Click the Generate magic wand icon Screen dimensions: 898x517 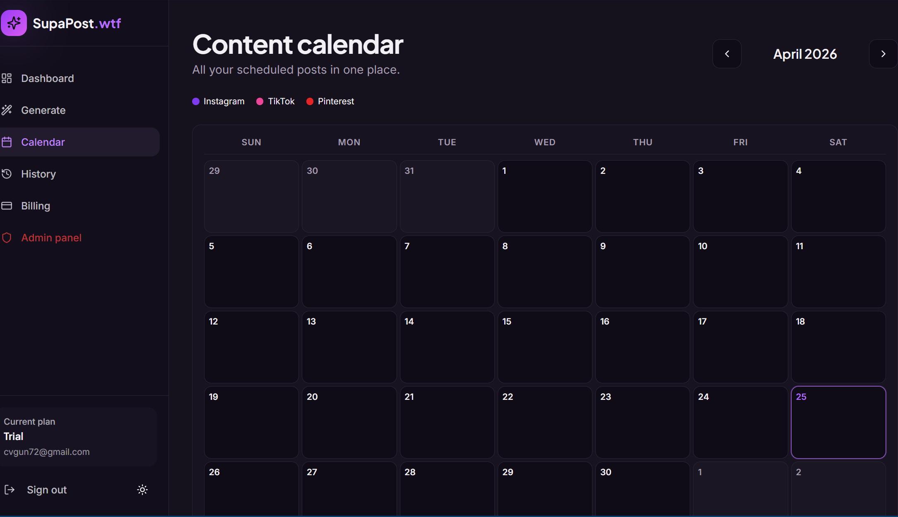7,110
